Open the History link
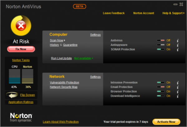187x127 pixels. coord(54,45)
